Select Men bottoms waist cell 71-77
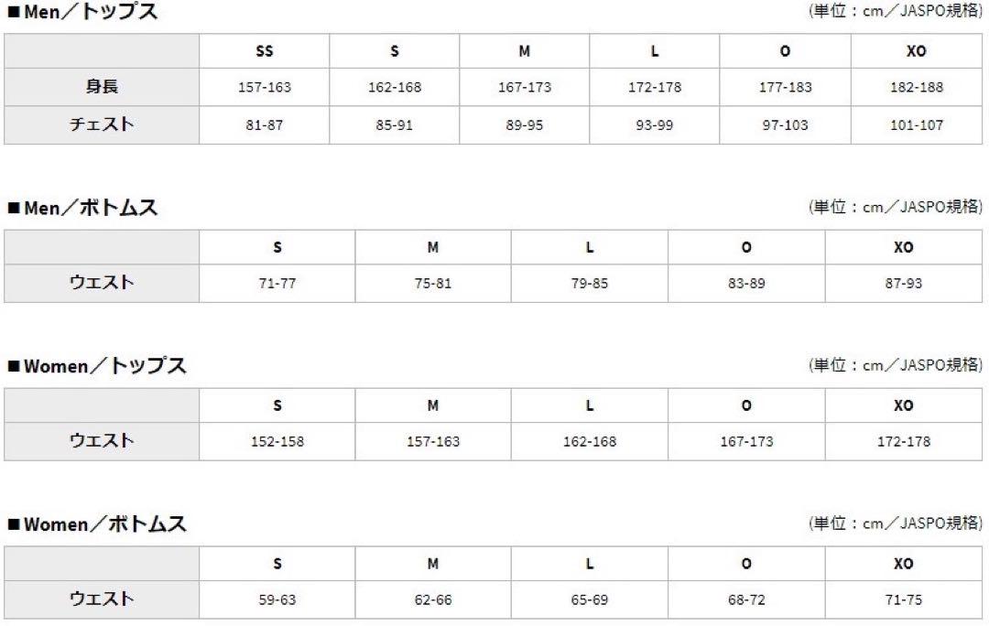The image size is (989, 626). [277, 283]
